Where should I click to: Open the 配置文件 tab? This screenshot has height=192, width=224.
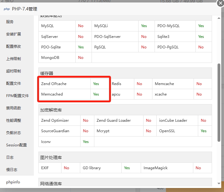[14, 84]
